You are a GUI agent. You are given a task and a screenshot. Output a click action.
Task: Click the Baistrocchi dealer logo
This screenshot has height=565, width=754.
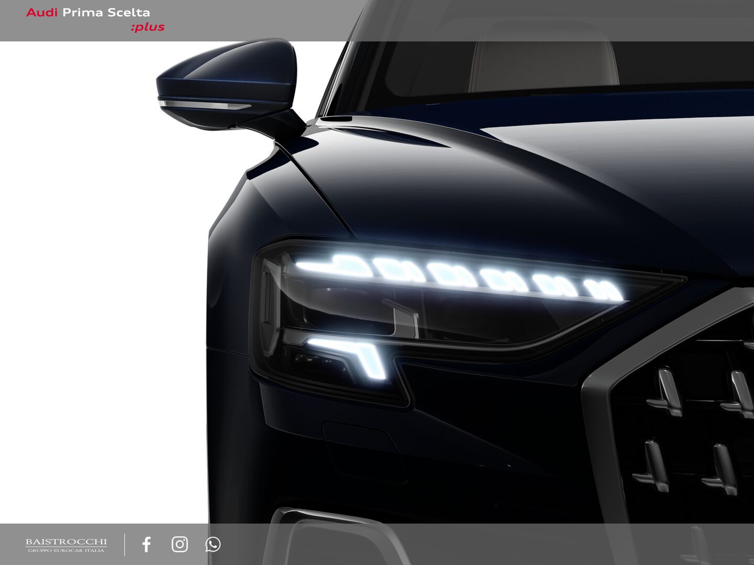(66, 542)
